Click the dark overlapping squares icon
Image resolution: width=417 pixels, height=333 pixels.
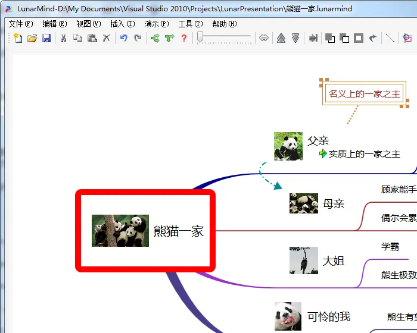(x=330, y=38)
